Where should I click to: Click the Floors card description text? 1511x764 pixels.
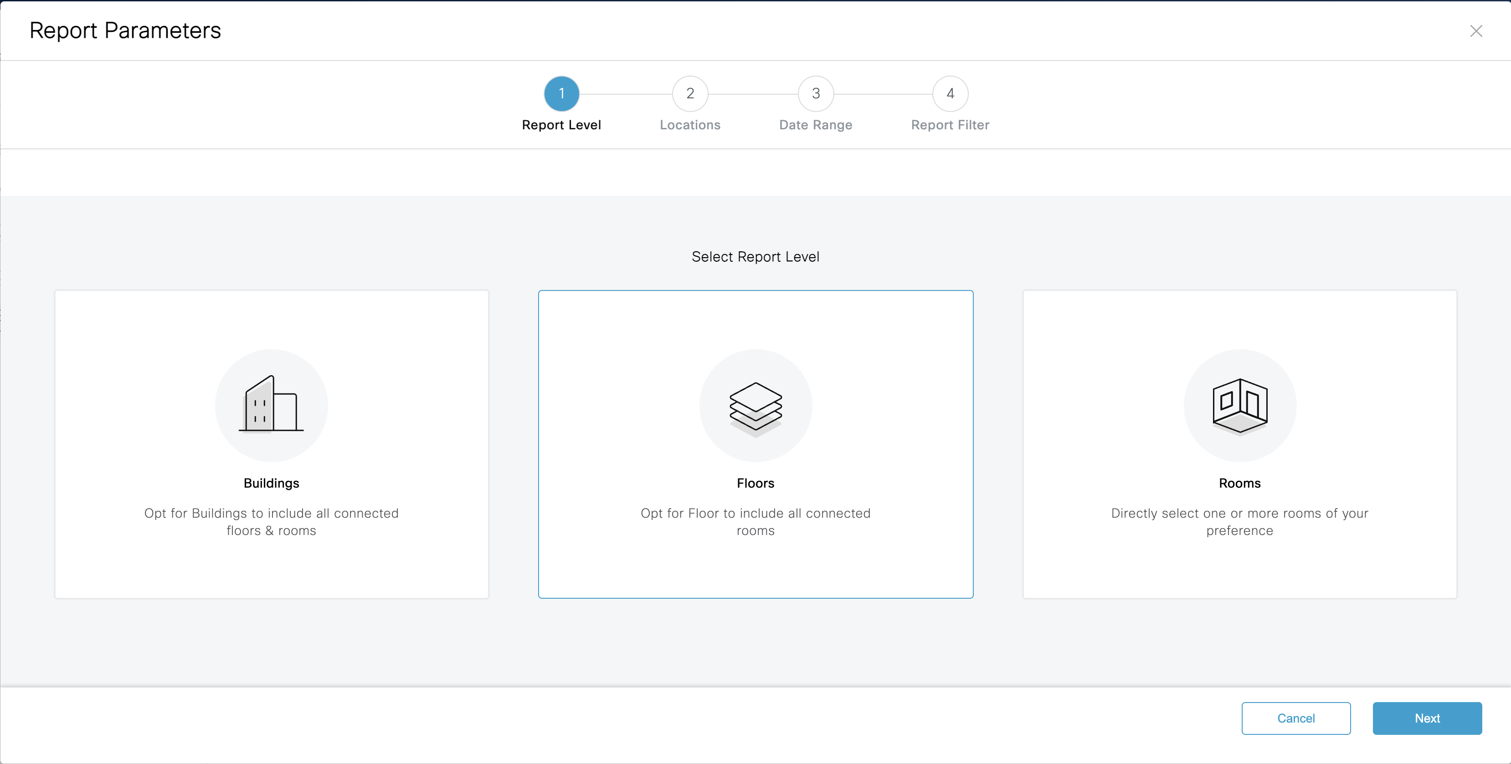click(x=755, y=521)
